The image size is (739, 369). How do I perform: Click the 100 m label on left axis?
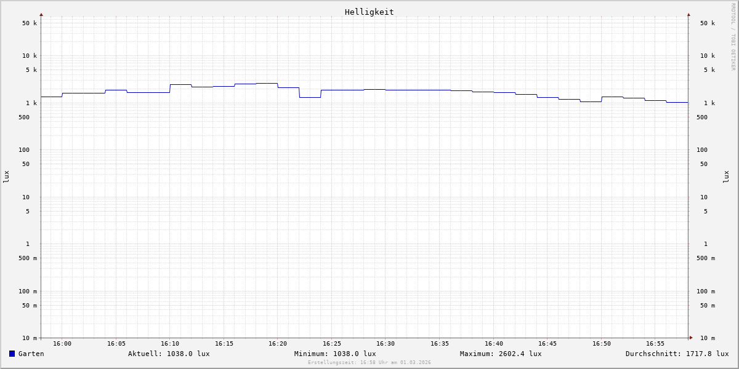point(28,292)
